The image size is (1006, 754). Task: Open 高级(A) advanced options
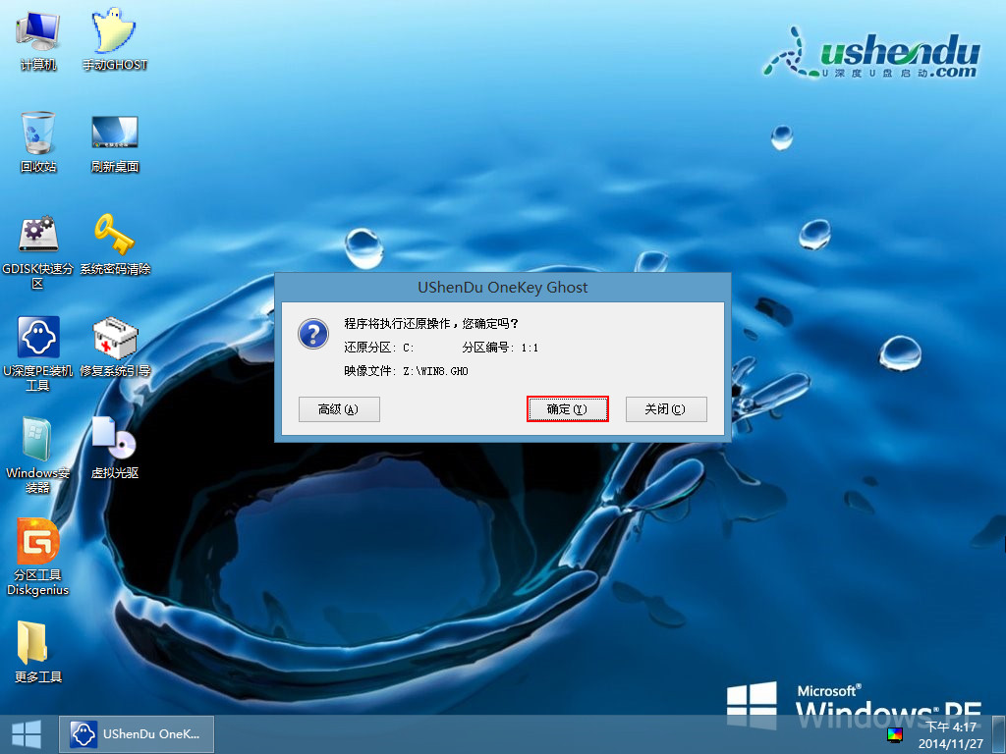click(339, 409)
